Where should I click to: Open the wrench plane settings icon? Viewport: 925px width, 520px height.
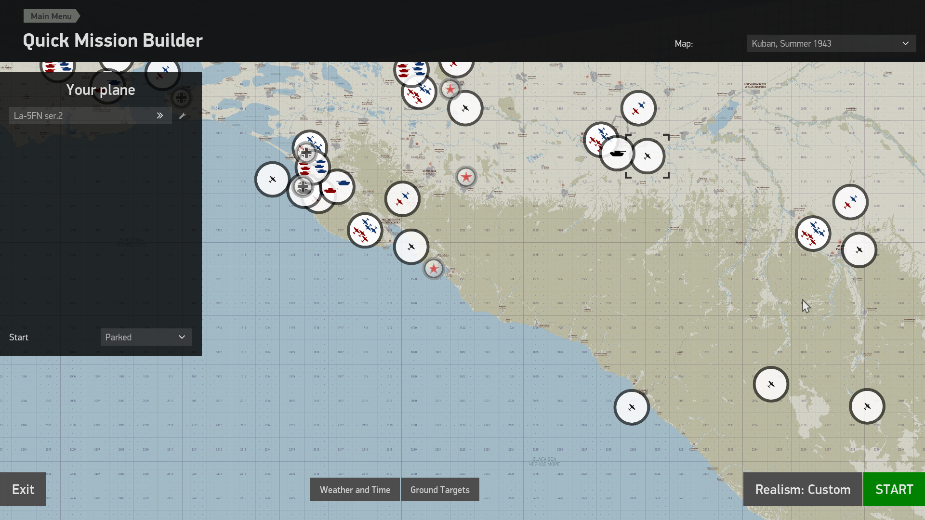(x=182, y=116)
